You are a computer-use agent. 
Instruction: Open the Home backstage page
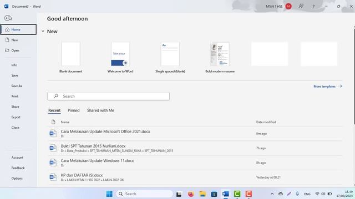18,29
